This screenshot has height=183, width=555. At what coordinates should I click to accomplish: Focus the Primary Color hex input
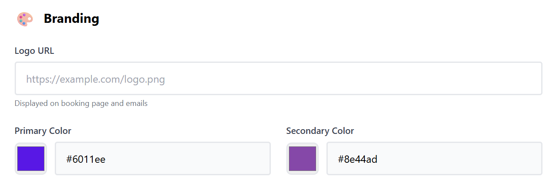(163, 158)
